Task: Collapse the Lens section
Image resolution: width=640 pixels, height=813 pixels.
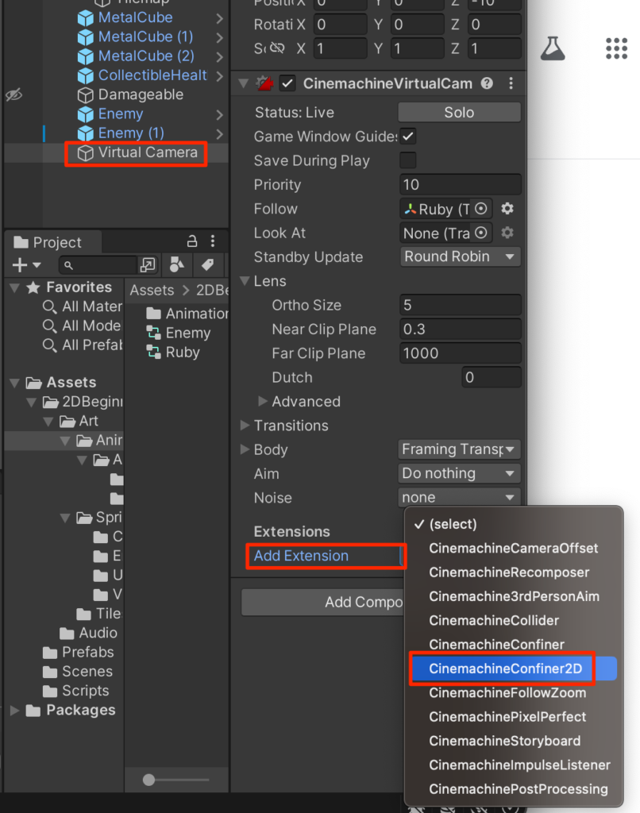Action: coord(245,280)
